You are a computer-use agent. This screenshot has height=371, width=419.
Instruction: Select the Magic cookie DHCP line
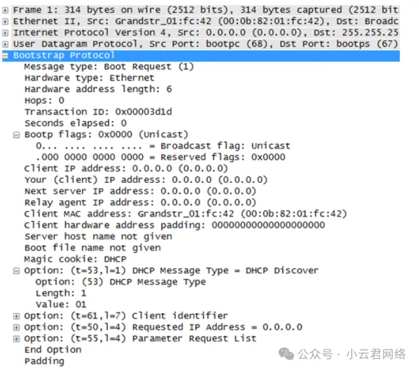[75, 259]
